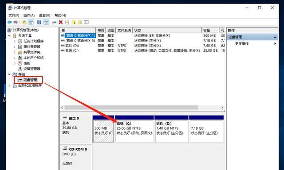Expand the 共享文件夹 node arrow

pos(15,52)
